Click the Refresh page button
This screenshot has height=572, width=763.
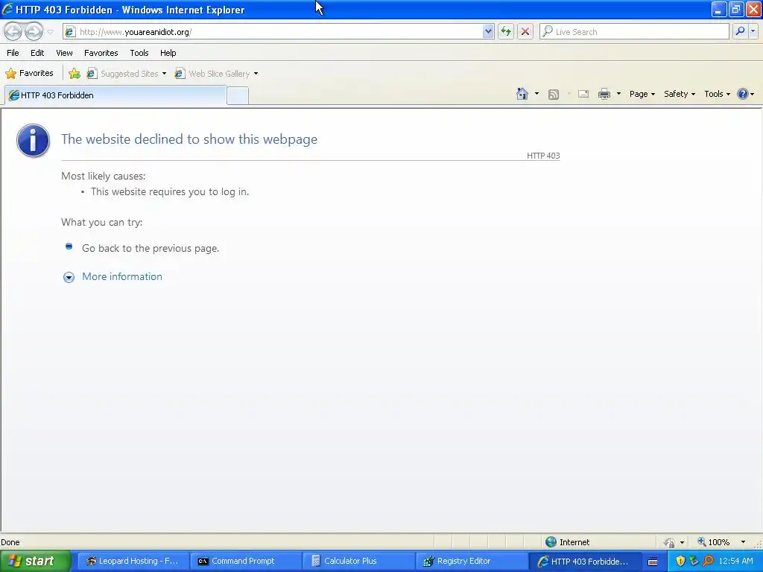coord(506,31)
